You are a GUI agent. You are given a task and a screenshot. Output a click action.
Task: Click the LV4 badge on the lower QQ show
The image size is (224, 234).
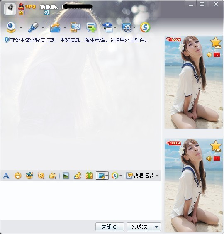point(173,143)
